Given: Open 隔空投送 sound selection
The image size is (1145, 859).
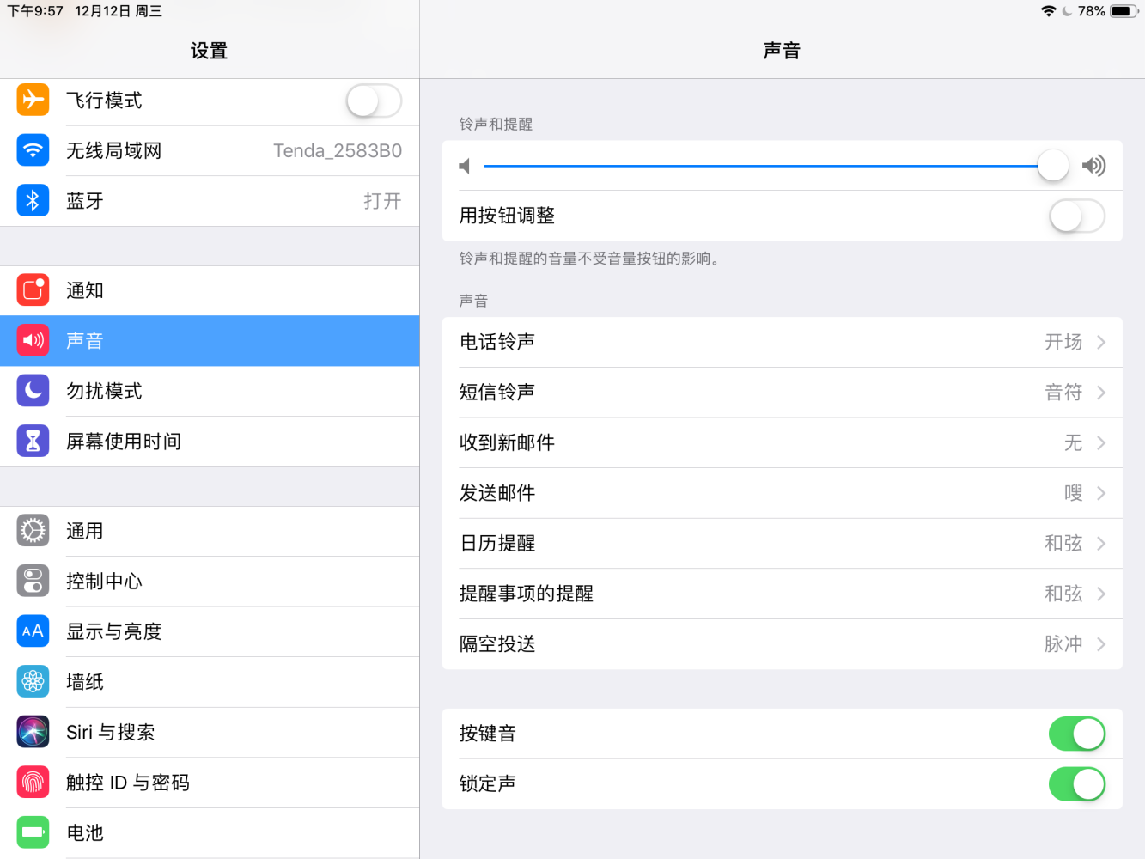Looking at the screenshot, I should tap(782, 643).
